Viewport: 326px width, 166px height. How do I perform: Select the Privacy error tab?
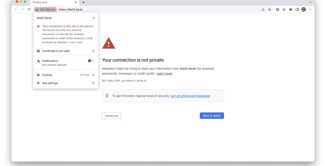51,2
